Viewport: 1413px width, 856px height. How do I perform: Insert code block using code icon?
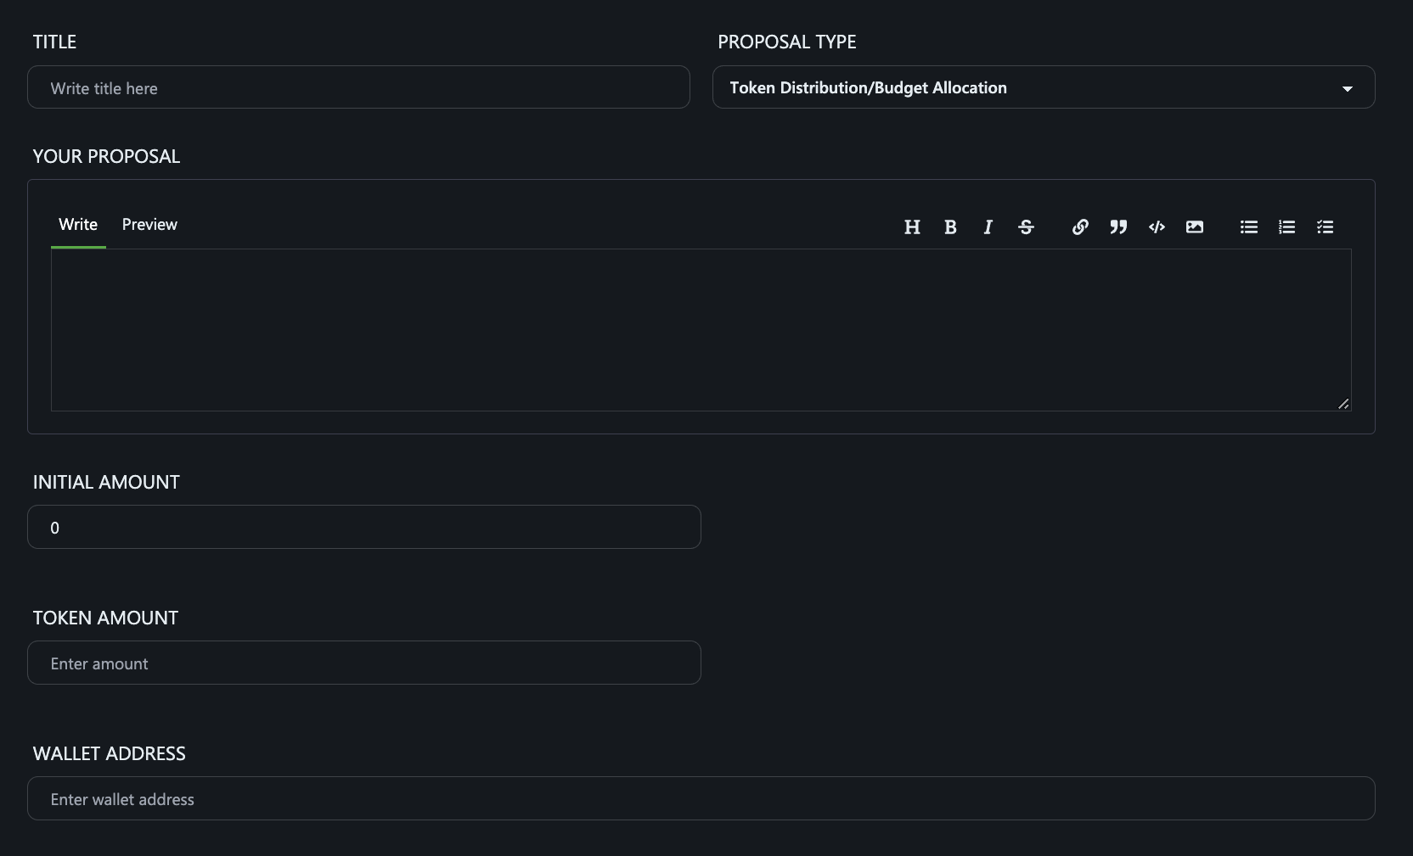(1157, 227)
